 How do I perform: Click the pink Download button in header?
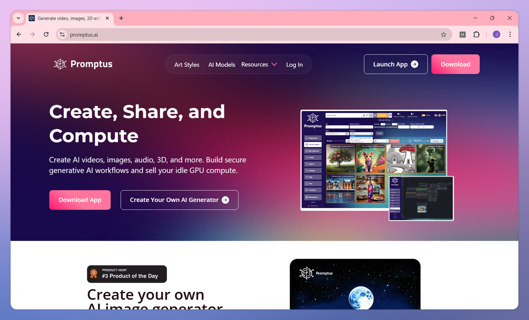point(455,64)
